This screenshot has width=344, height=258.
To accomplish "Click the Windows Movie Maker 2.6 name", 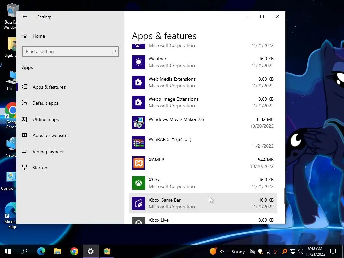I will click(176, 119).
